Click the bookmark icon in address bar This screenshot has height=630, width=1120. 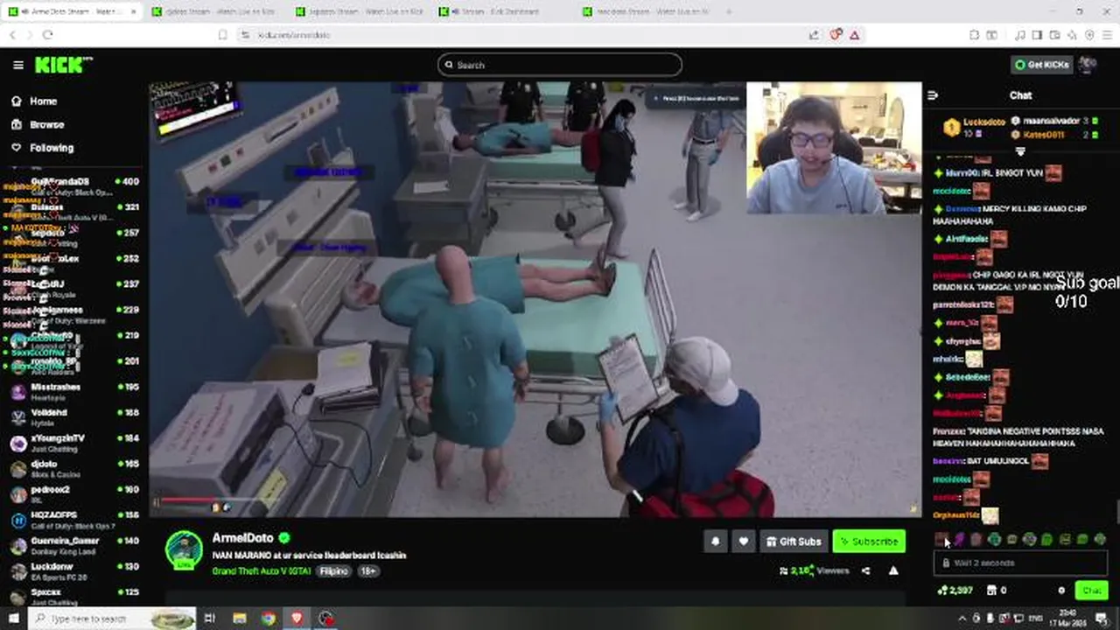click(x=223, y=34)
